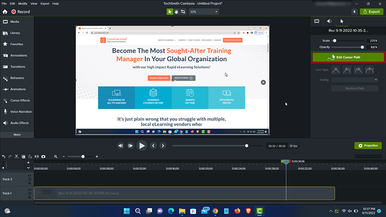Adjust the cursor Opacity slider
The width and height of the screenshot is (386, 217).
pyautogui.click(x=362, y=47)
